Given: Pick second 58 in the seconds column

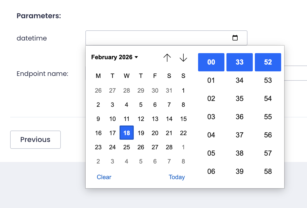Looking at the screenshot, I should (268, 171).
